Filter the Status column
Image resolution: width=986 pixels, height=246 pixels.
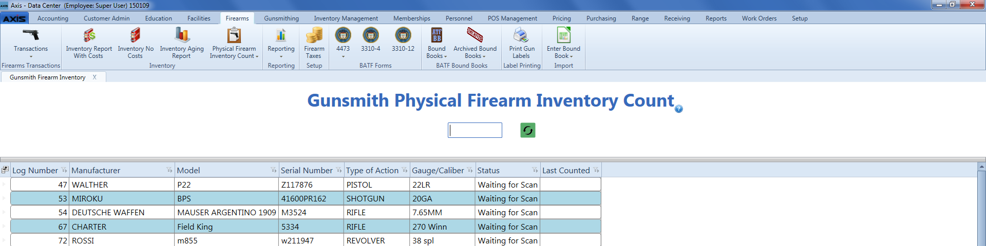(x=535, y=170)
